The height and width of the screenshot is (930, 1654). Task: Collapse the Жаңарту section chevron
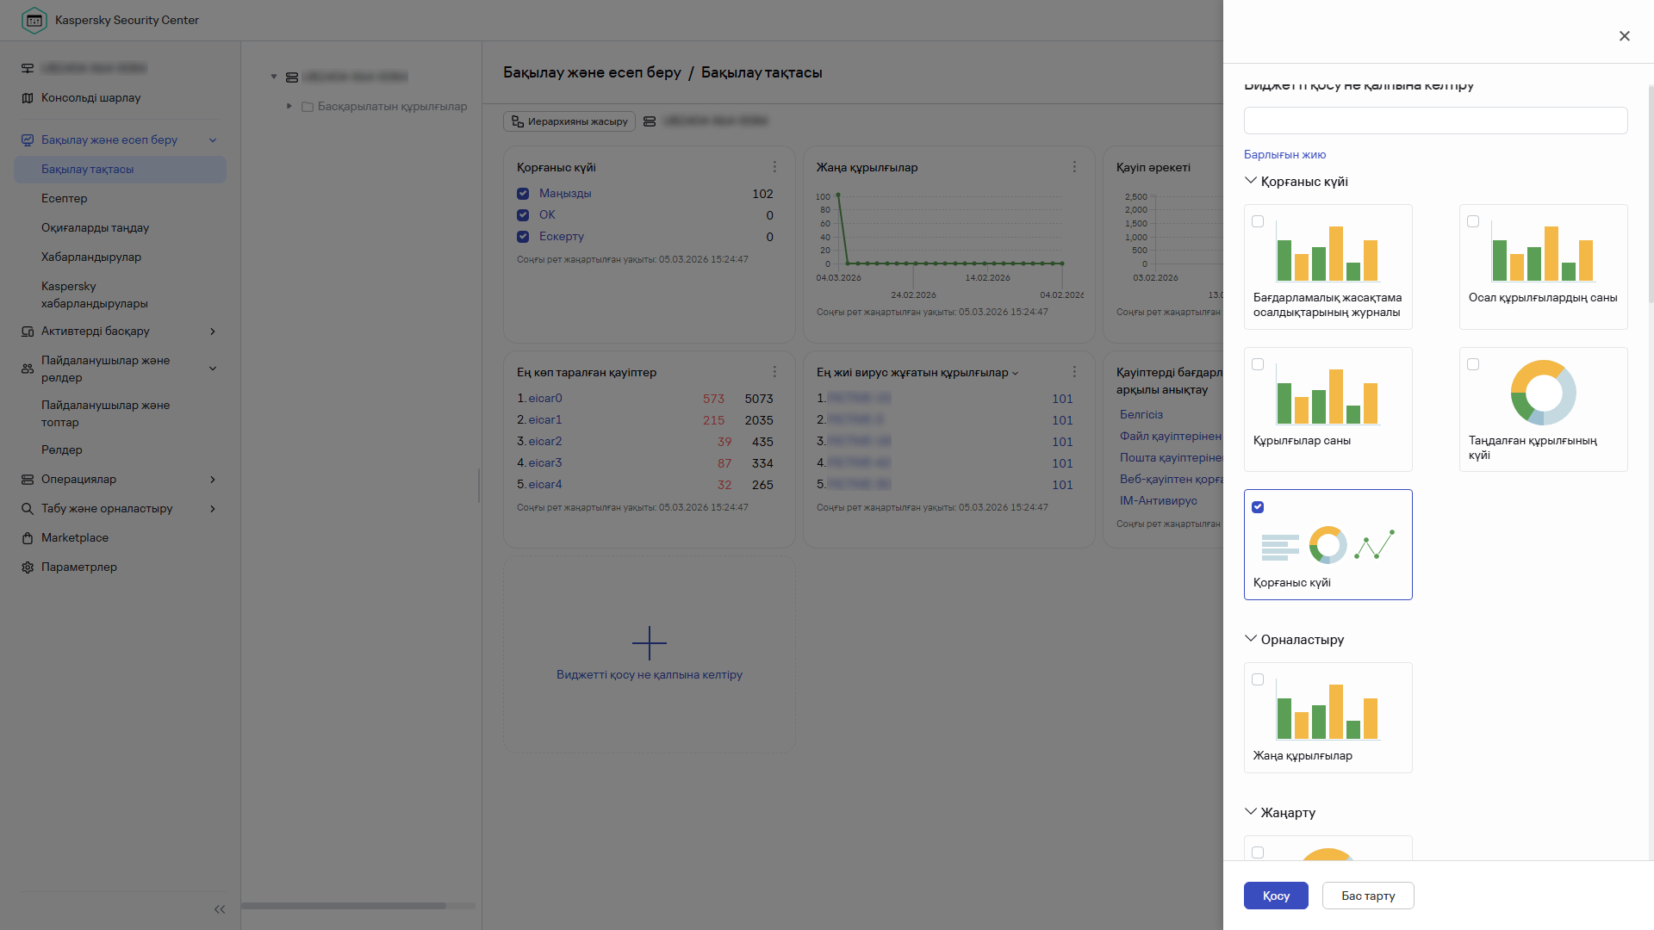point(1251,812)
